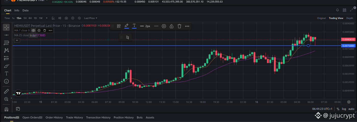
Task: Change the candlestick chart style
Action: (x=60, y=18)
